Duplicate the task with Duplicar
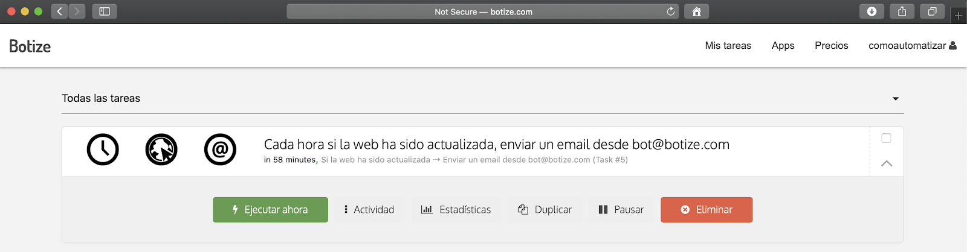Screen dimensions: 967x252 point(545,210)
